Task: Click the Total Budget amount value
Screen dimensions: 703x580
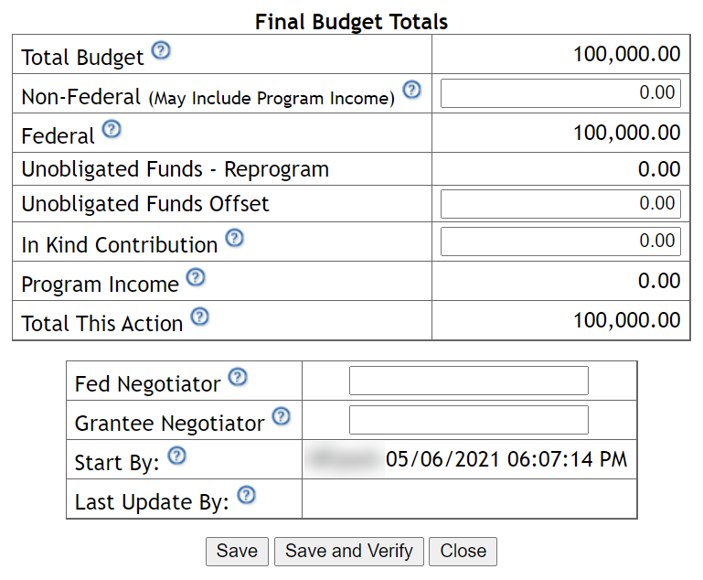Action: 626,54
